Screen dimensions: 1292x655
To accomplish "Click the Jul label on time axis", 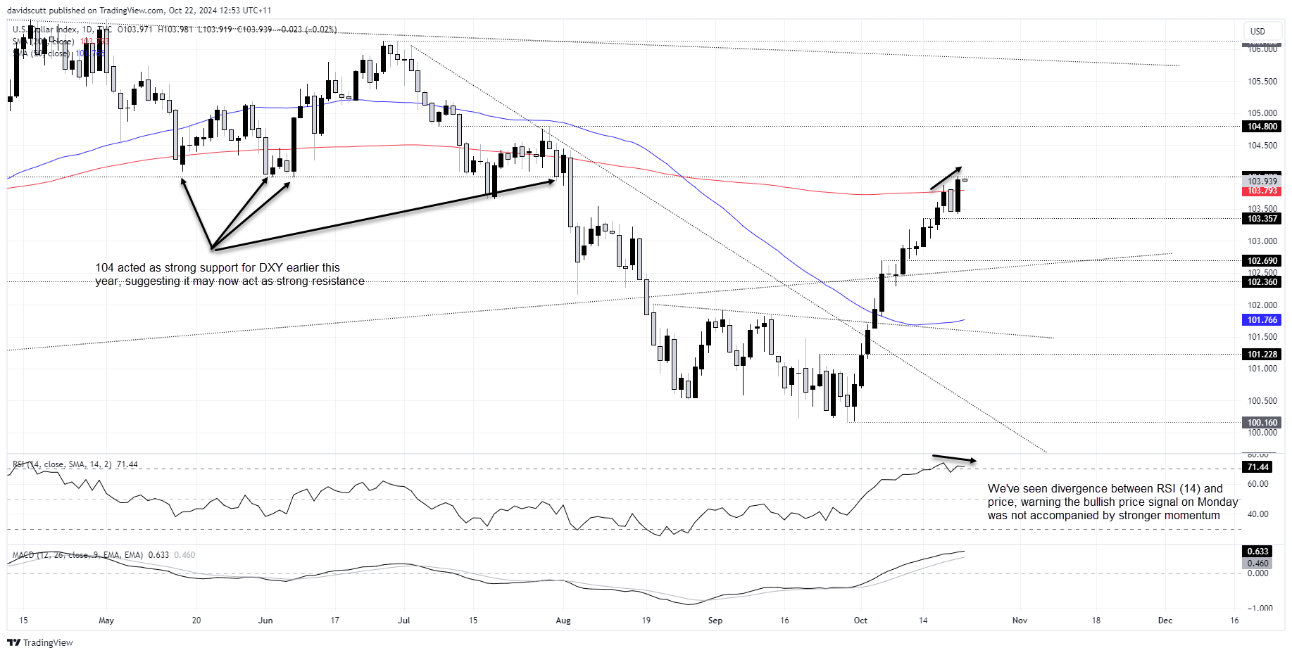I will click(x=403, y=621).
